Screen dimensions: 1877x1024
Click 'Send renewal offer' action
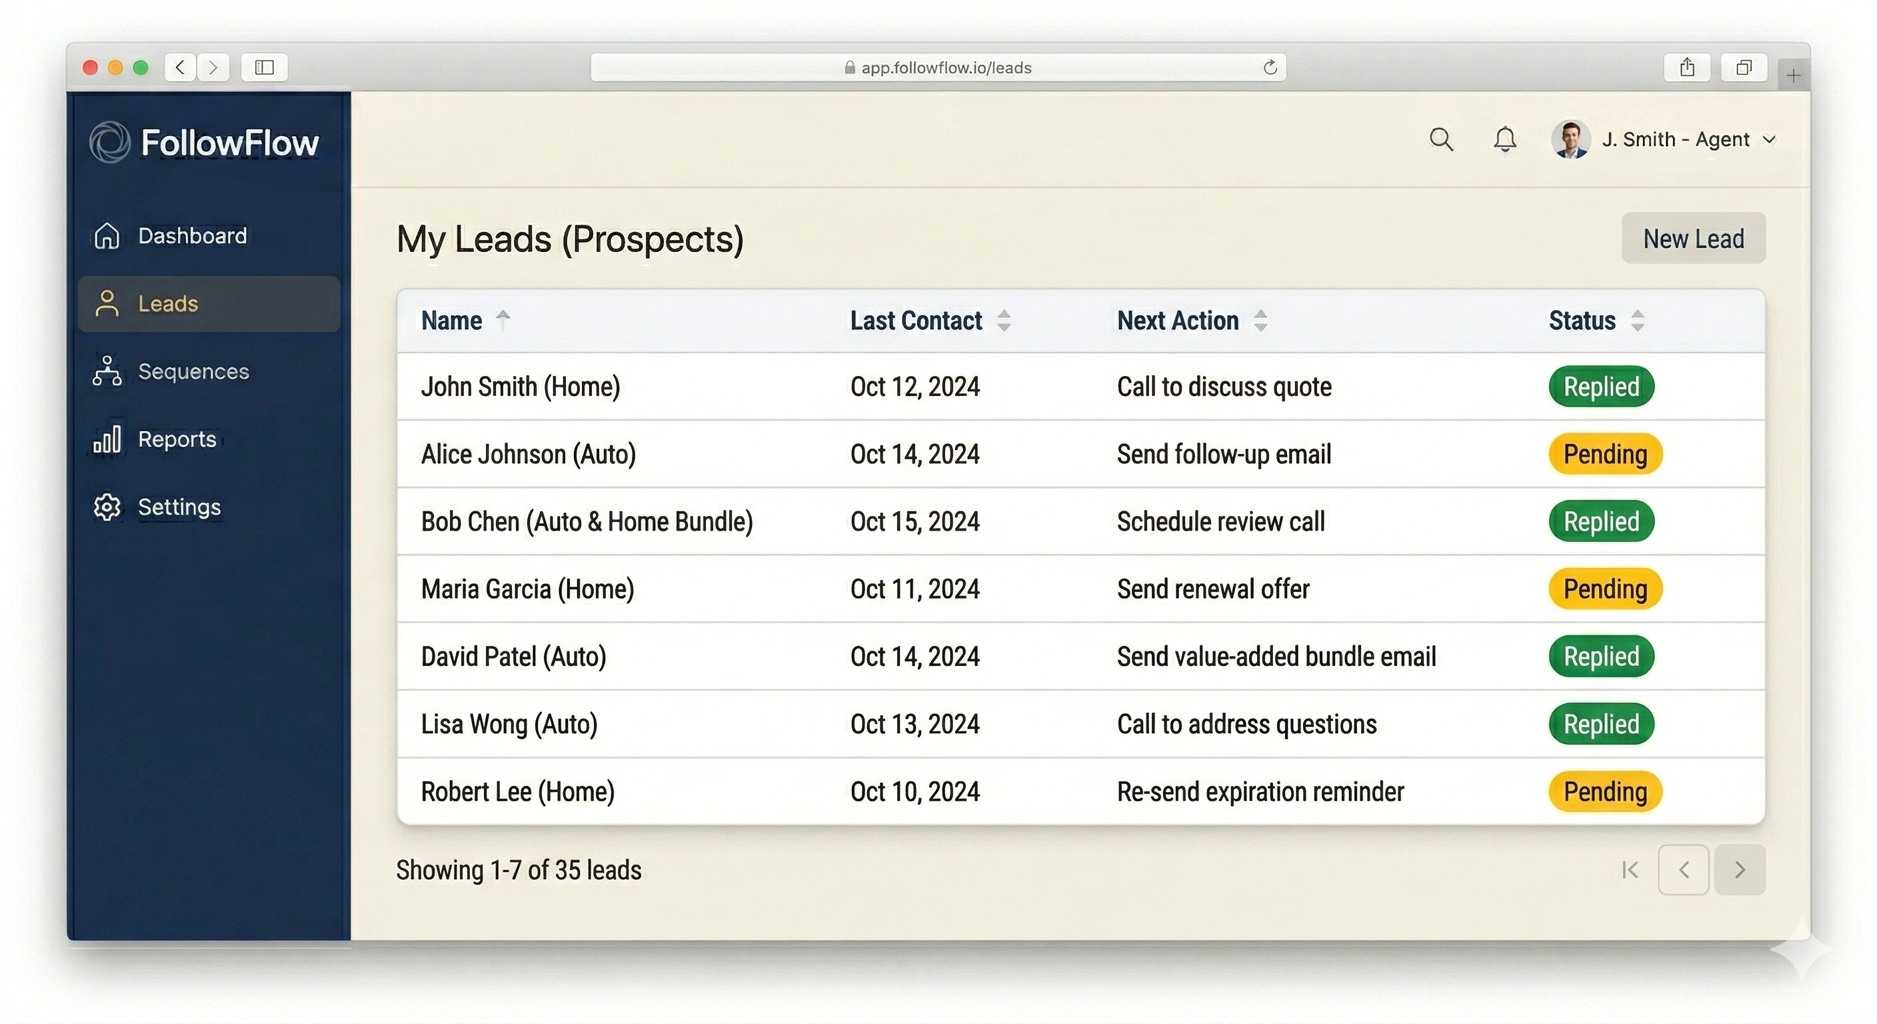(x=1213, y=589)
